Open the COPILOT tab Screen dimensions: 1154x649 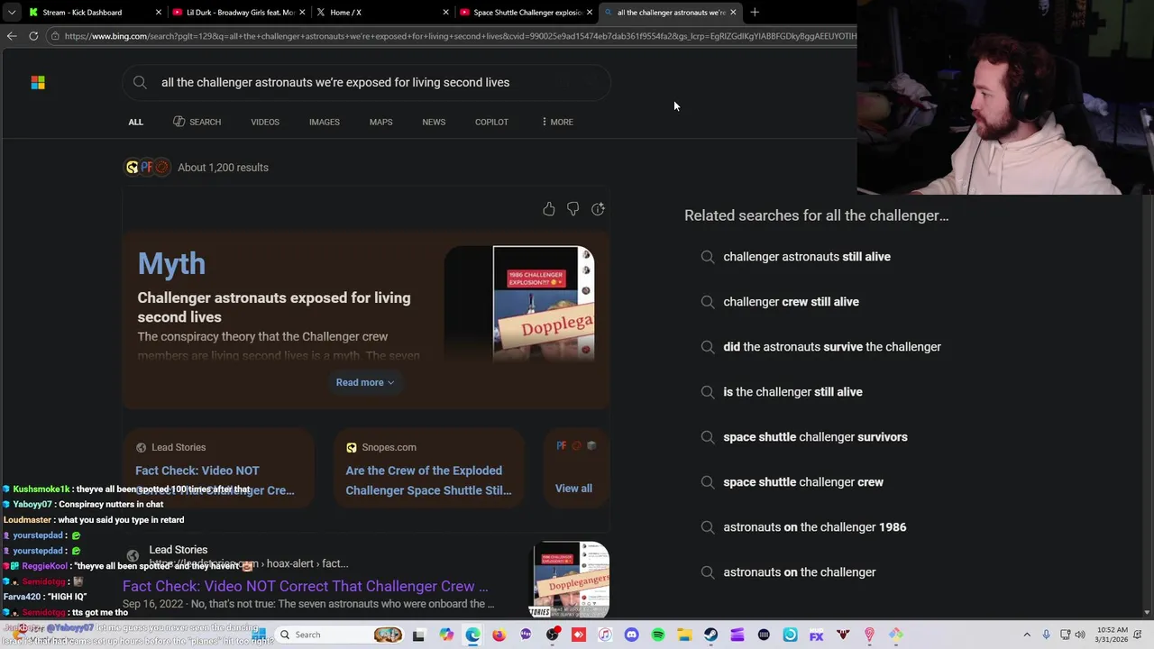point(491,122)
